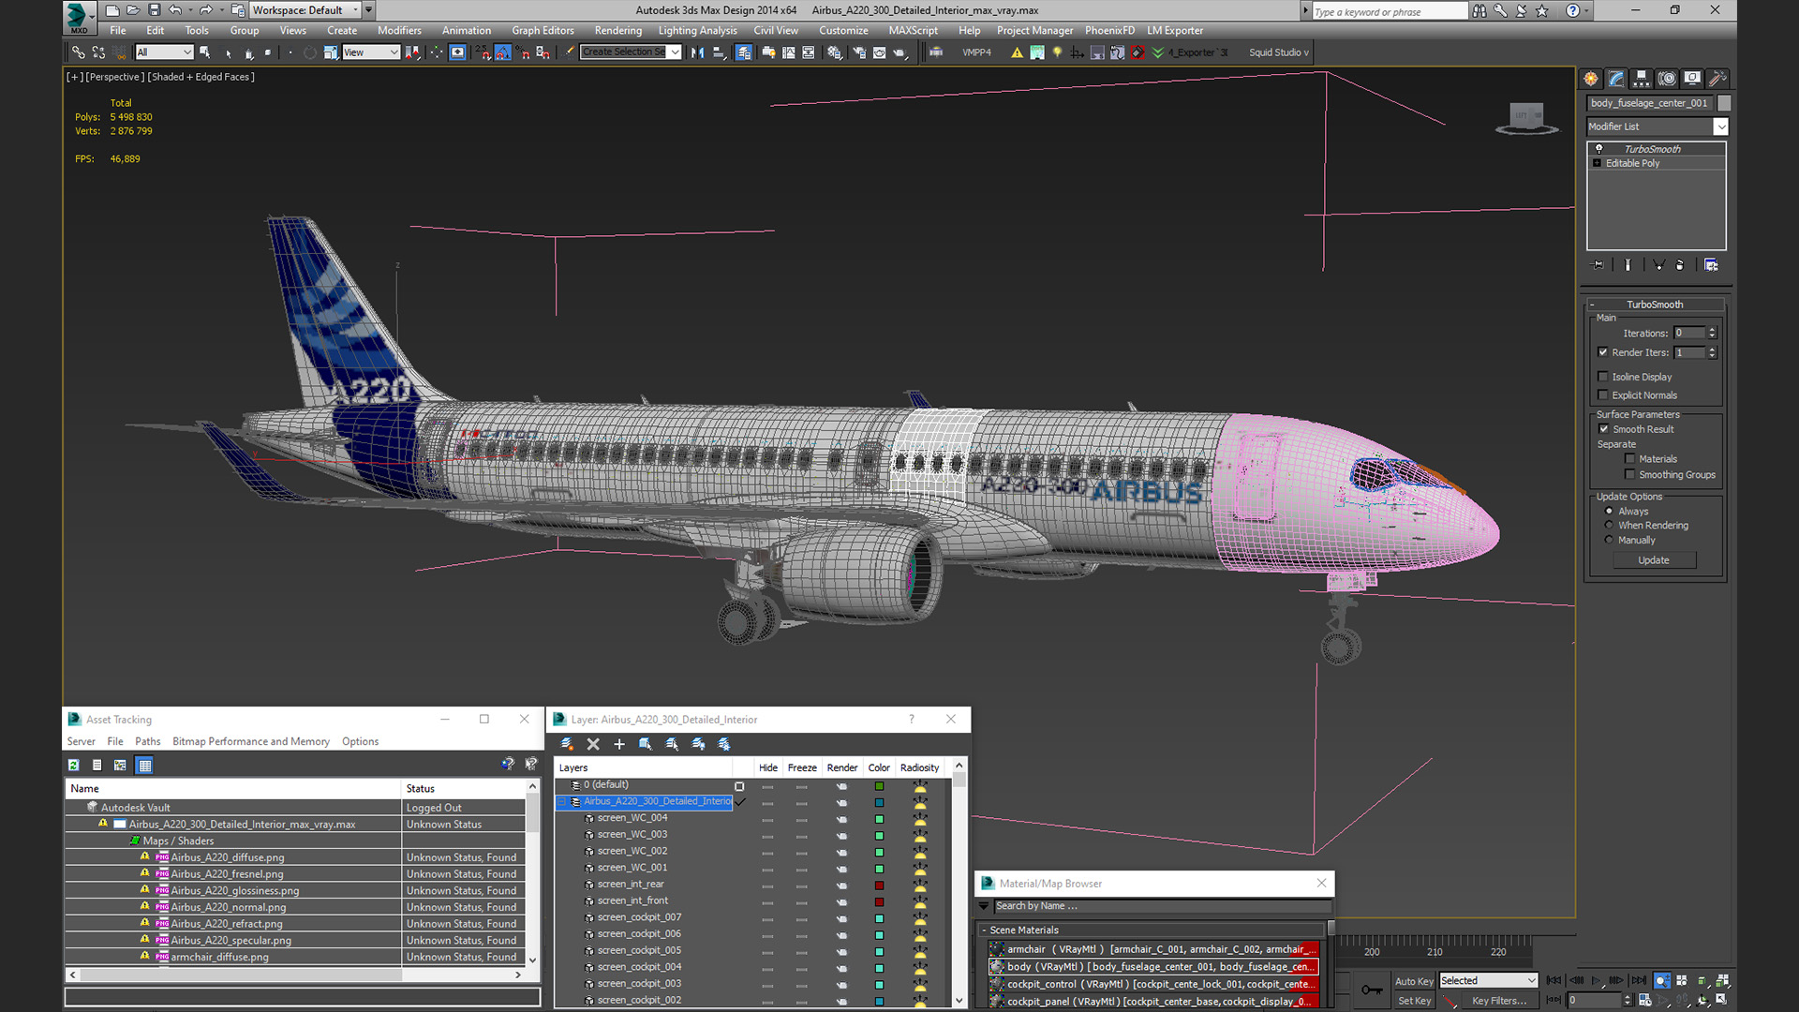The width and height of the screenshot is (1799, 1012).
Task: Click the Auto Key button
Action: pos(1413,981)
